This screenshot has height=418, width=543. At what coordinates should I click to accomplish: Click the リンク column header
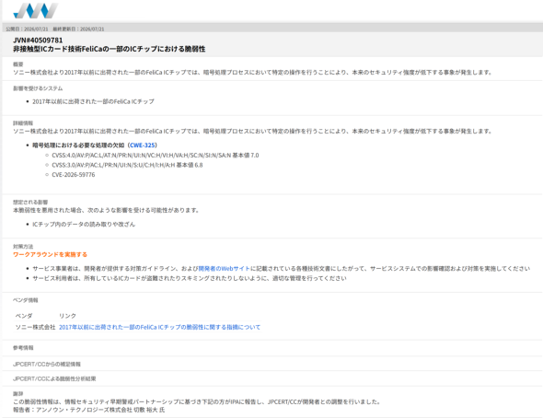(x=67, y=316)
